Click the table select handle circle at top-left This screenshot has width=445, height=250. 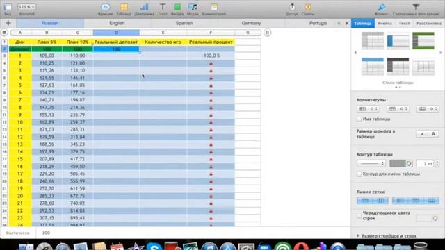coord(4,33)
